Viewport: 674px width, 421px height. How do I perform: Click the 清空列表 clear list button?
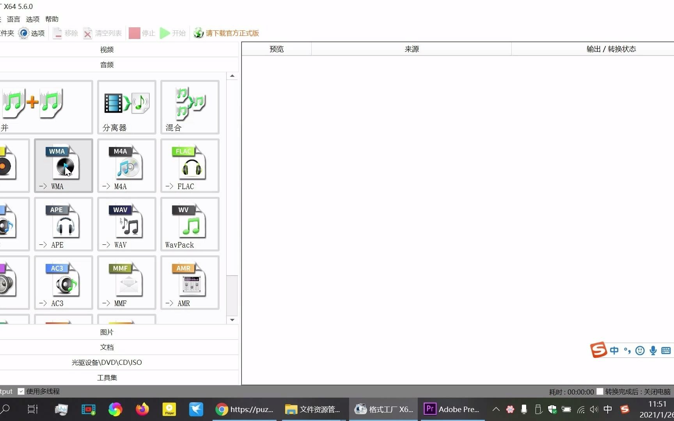point(102,33)
